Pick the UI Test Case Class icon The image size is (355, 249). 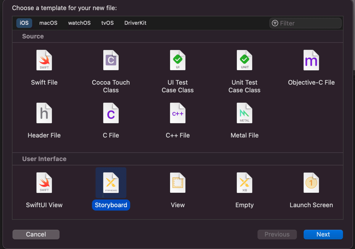coord(178,60)
